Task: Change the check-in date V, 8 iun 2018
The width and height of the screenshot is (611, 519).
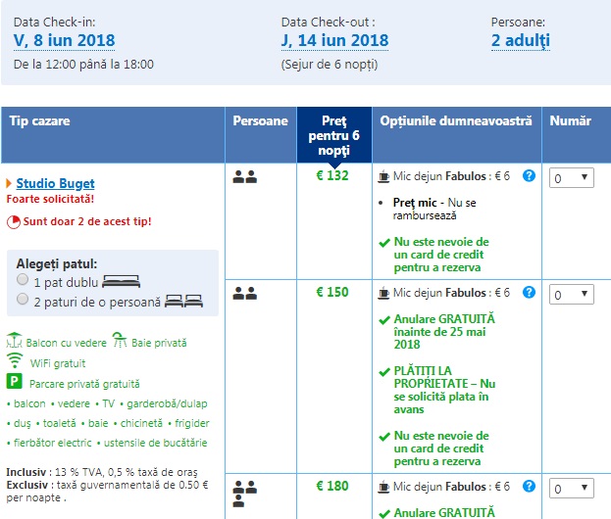Action: (x=64, y=41)
